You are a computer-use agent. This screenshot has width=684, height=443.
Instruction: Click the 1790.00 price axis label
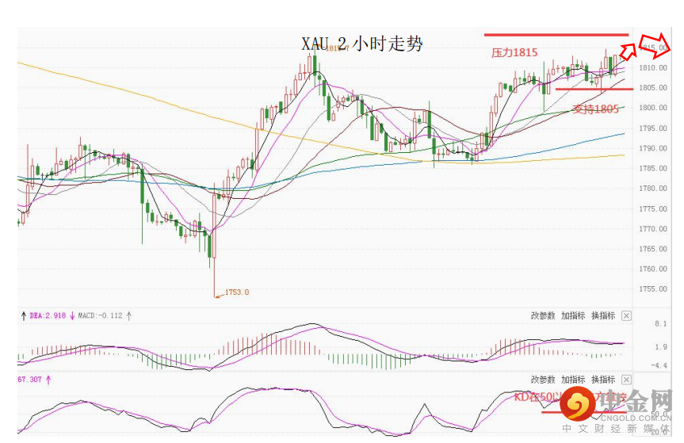pyautogui.click(x=653, y=148)
